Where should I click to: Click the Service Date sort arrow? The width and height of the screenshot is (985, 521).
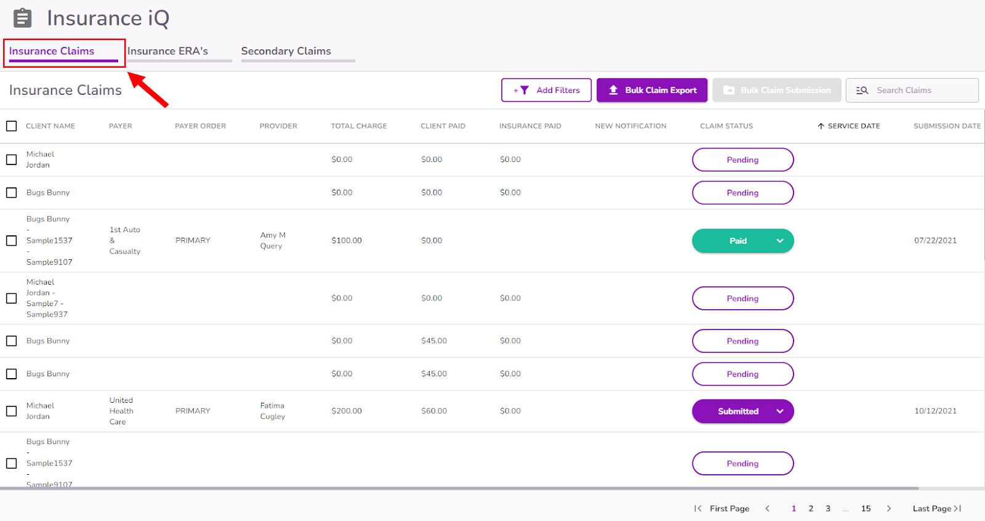[821, 126]
